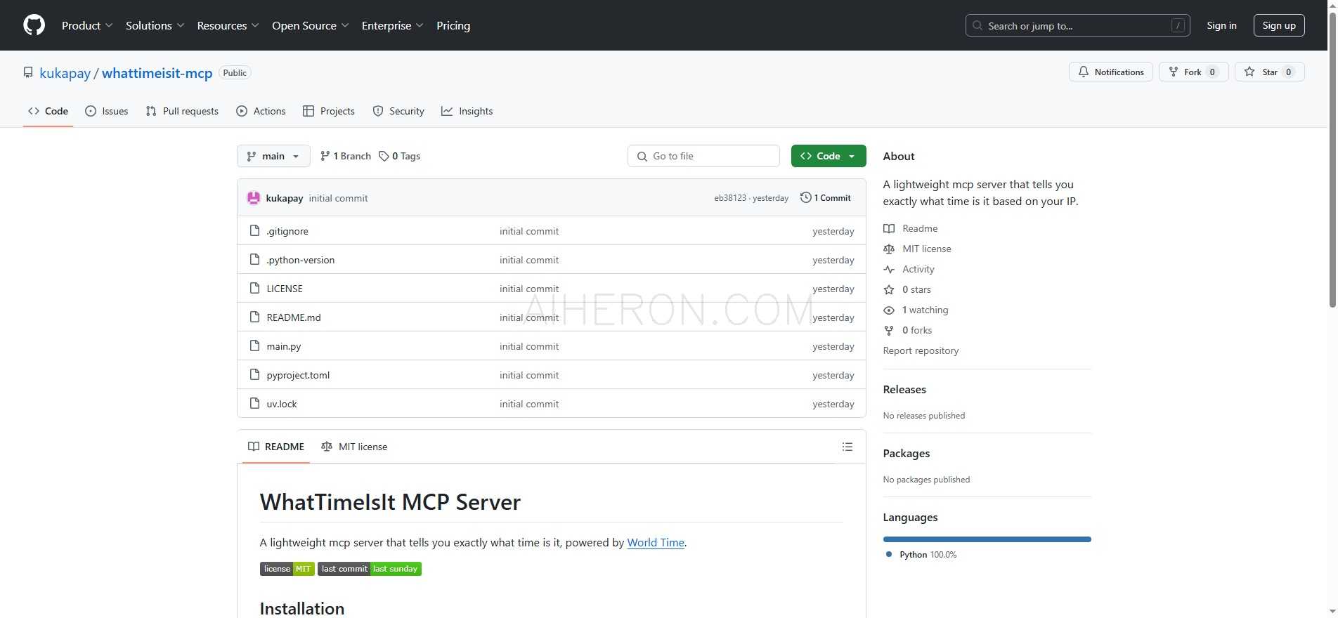Click the Python language progress bar

pyautogui.click(x=987, y=539)
